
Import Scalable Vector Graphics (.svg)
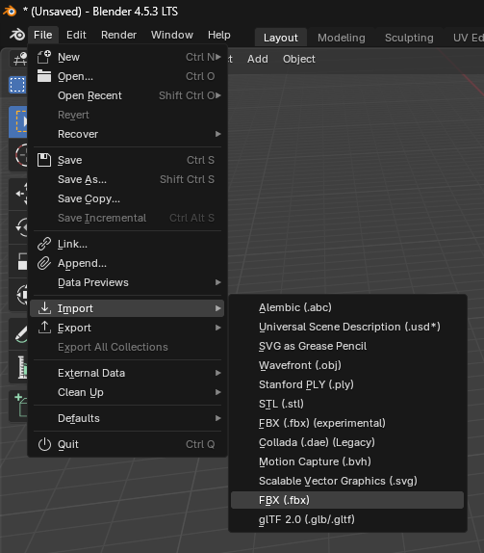click(347, 481)
